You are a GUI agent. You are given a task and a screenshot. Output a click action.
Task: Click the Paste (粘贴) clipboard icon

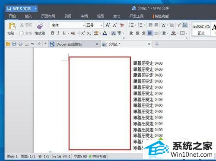pyautogui.click(x=12, y=26)
